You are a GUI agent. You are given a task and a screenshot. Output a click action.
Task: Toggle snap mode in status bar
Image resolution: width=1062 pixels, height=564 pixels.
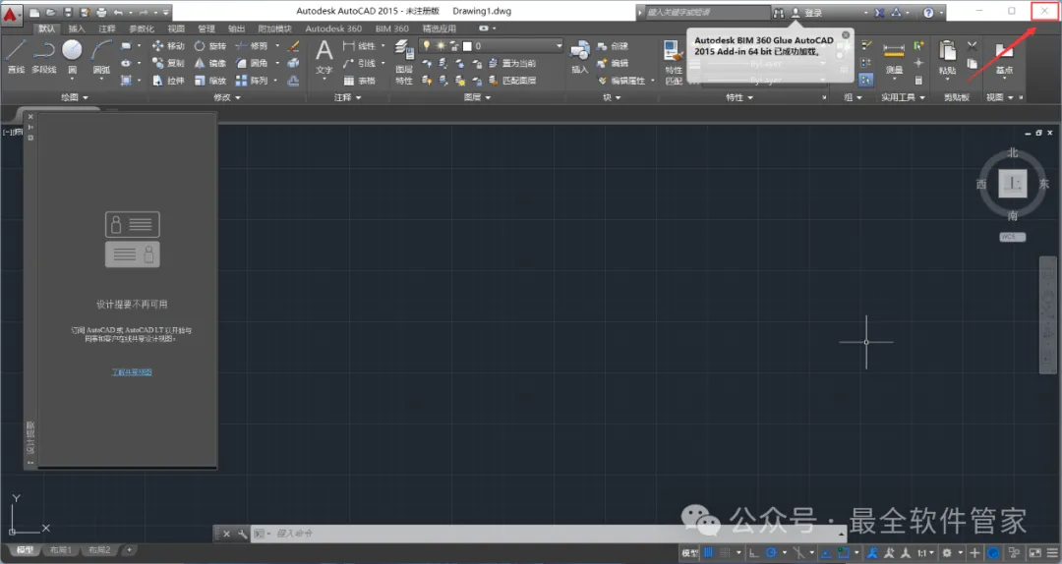pyautogui.click(x=725, y=552)
